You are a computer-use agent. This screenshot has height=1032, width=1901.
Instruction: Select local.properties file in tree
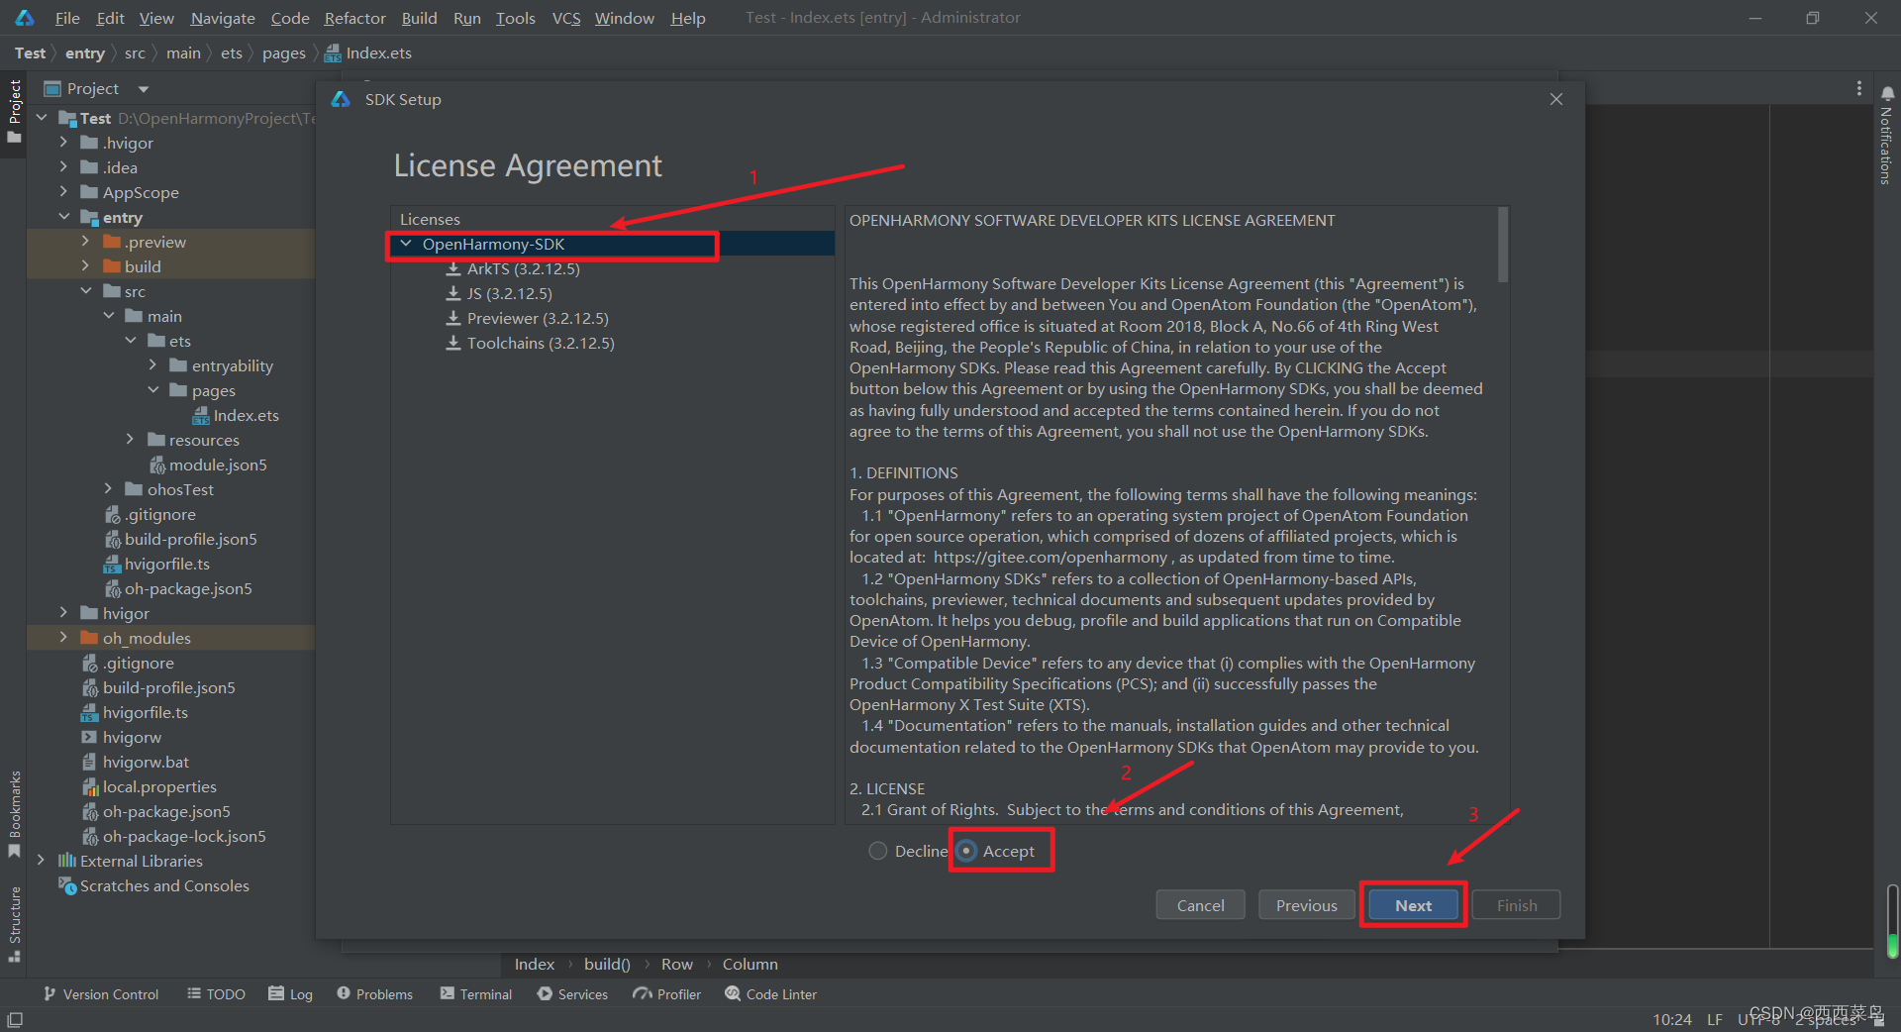click(159, 786)
